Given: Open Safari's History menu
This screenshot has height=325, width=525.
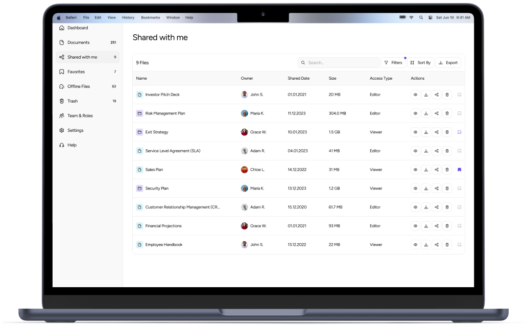Looking at the screenshot, I should tap(128, 17).
